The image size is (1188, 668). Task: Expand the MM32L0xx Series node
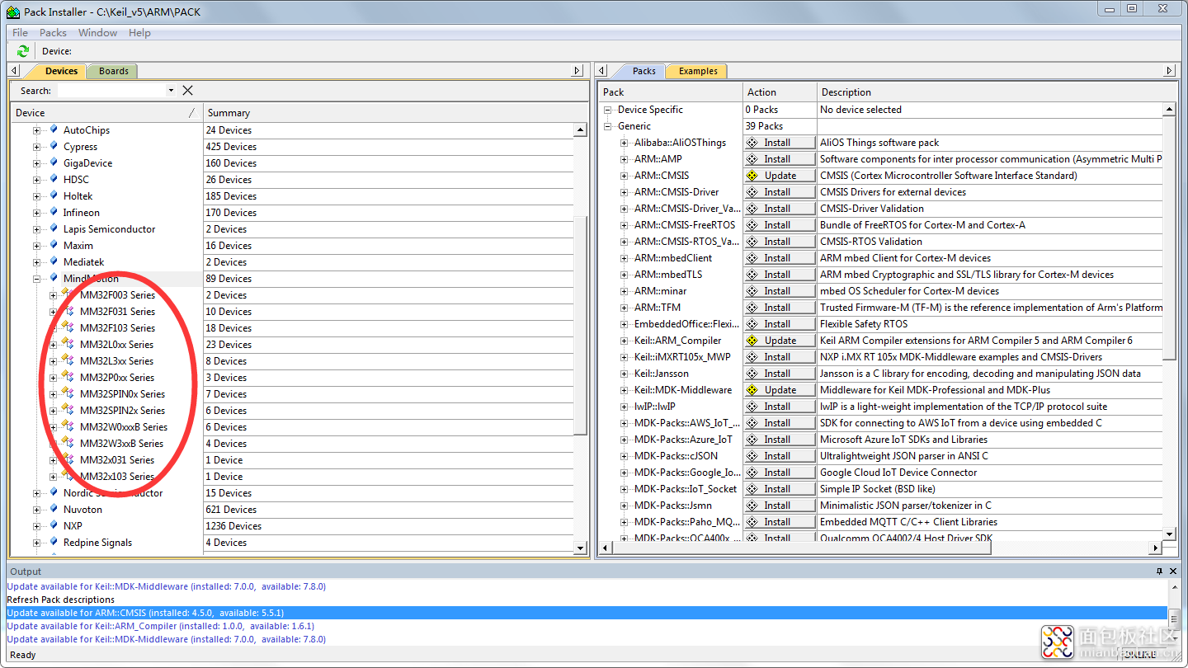pyautogui.click(x=54, y=345)
